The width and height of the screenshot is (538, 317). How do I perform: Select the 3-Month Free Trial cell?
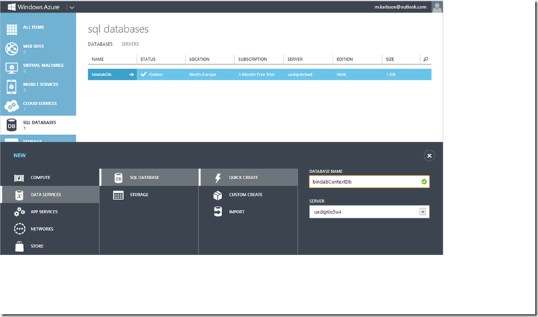tap(256, 74)
